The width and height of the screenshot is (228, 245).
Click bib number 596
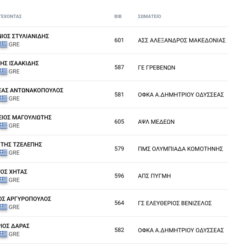pyautogui.click(x=119, y=176)
